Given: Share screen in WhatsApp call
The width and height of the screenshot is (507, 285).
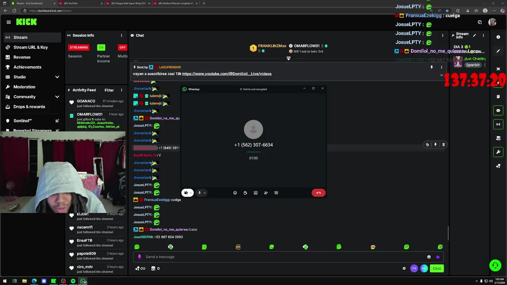Looking at the screenshot, I should point(255,193).
